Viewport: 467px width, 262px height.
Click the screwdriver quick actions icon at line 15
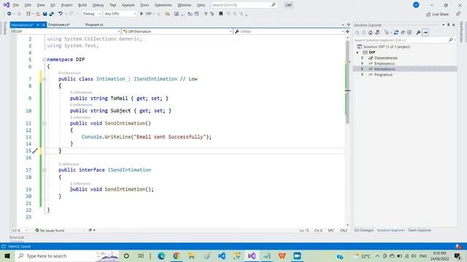35,151
